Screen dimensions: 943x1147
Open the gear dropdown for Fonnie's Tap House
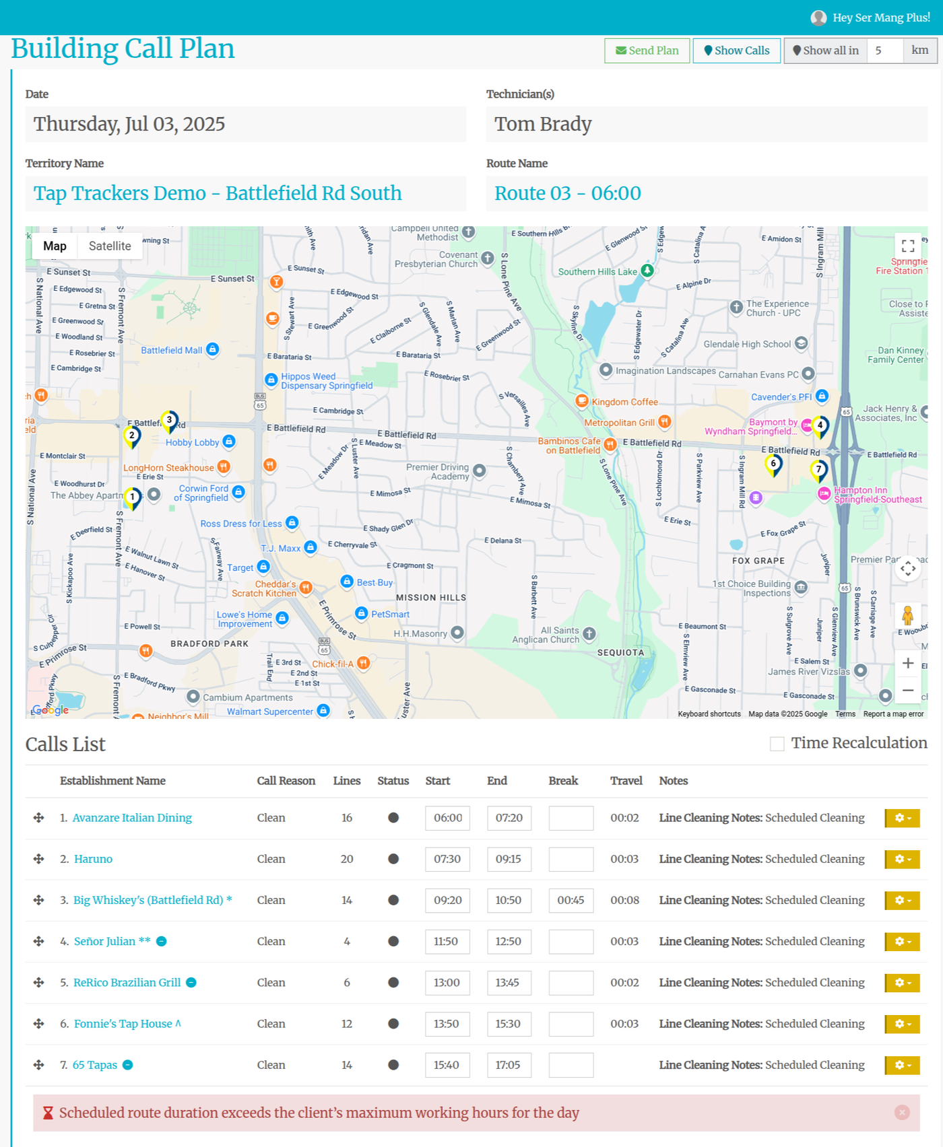pyautogui.click(x=902, y=1024)
